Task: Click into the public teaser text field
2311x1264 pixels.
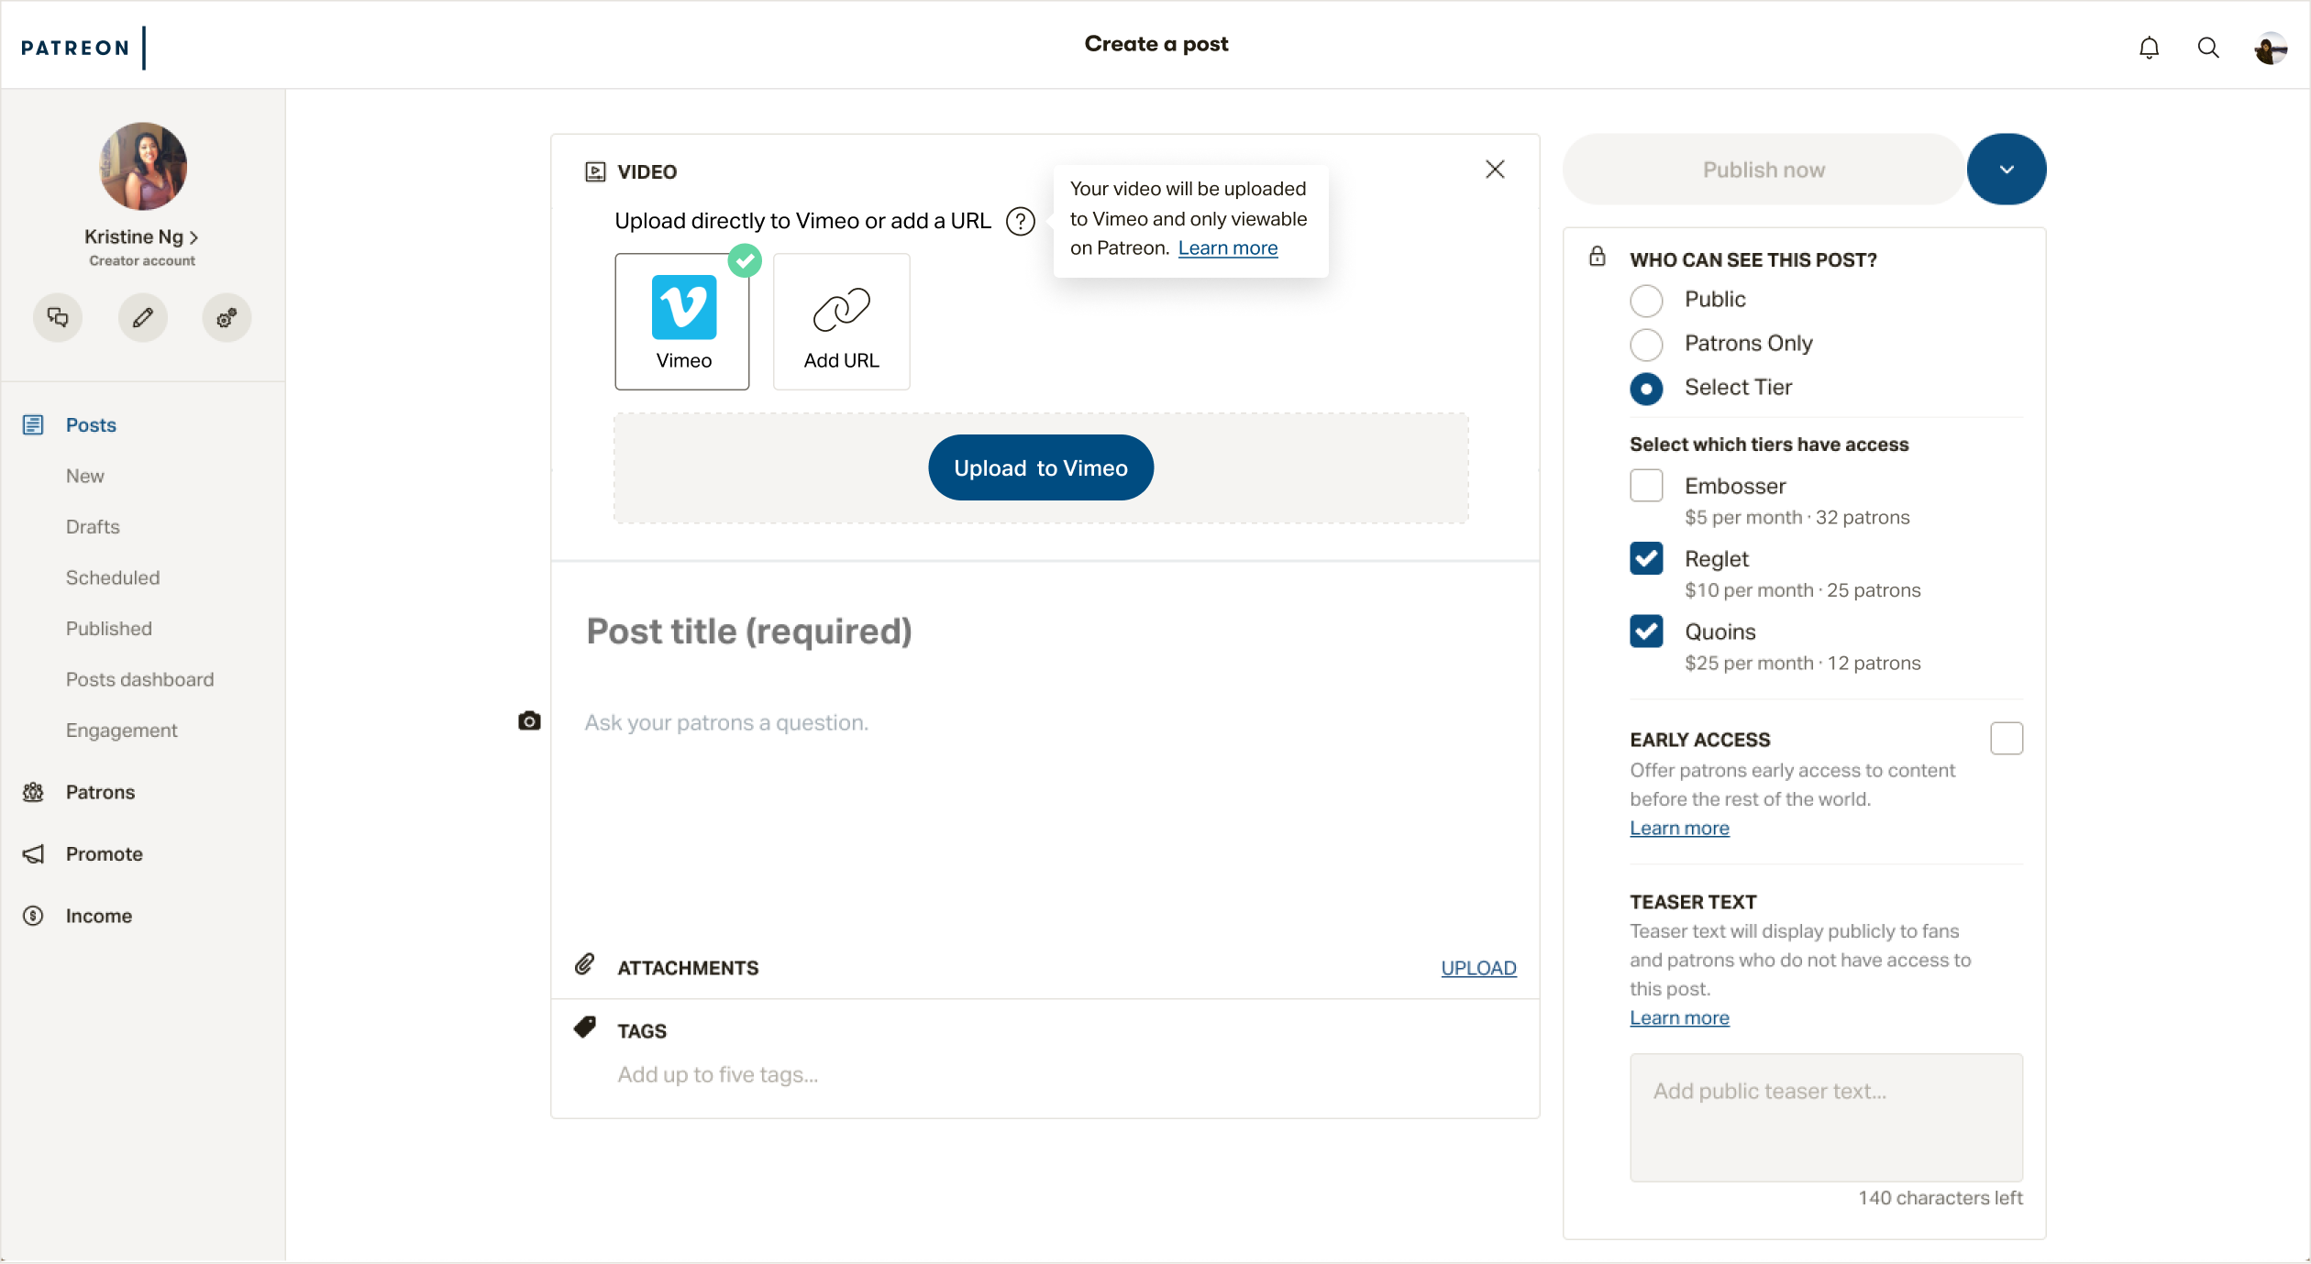Action: coord(1825,1117)
